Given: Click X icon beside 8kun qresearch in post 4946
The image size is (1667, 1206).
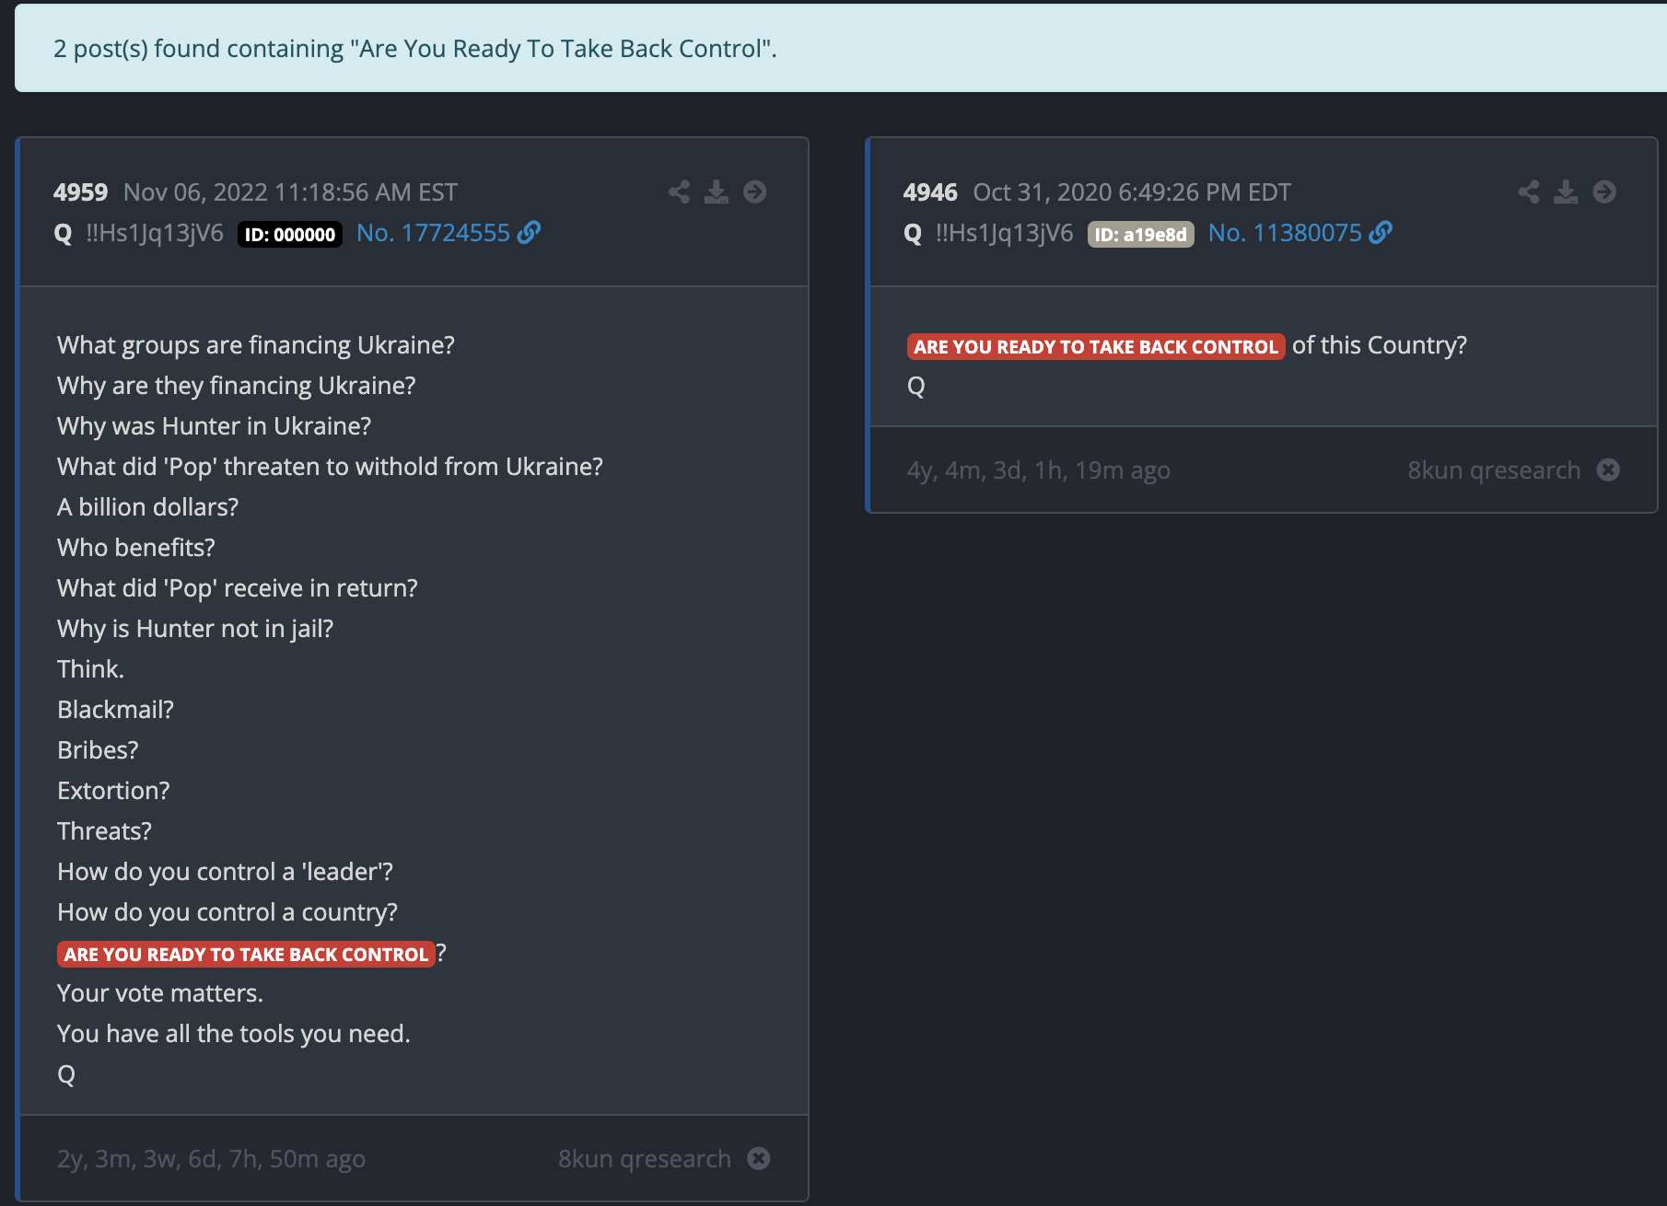Looking at the screenshot, I should 1608,470.
